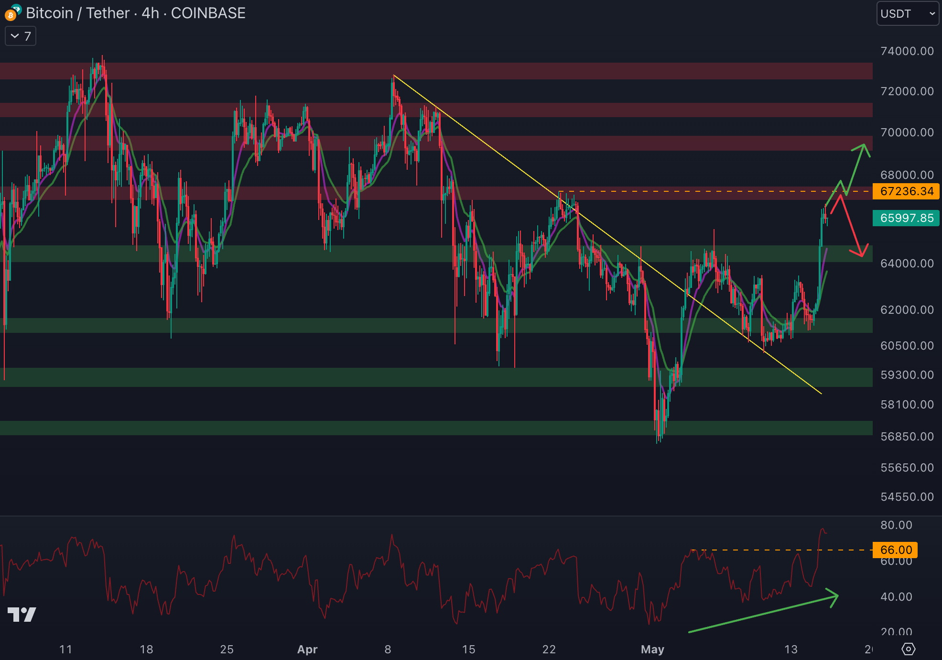This screenshot has width=942, height=660.
Task: Click the orange Bitcoin coin icon
Action: (10, 16)
